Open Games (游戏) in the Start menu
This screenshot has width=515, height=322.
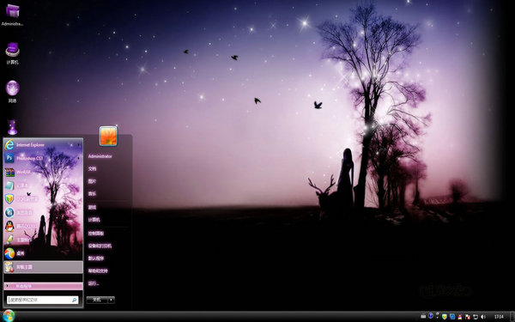[92, 207]
